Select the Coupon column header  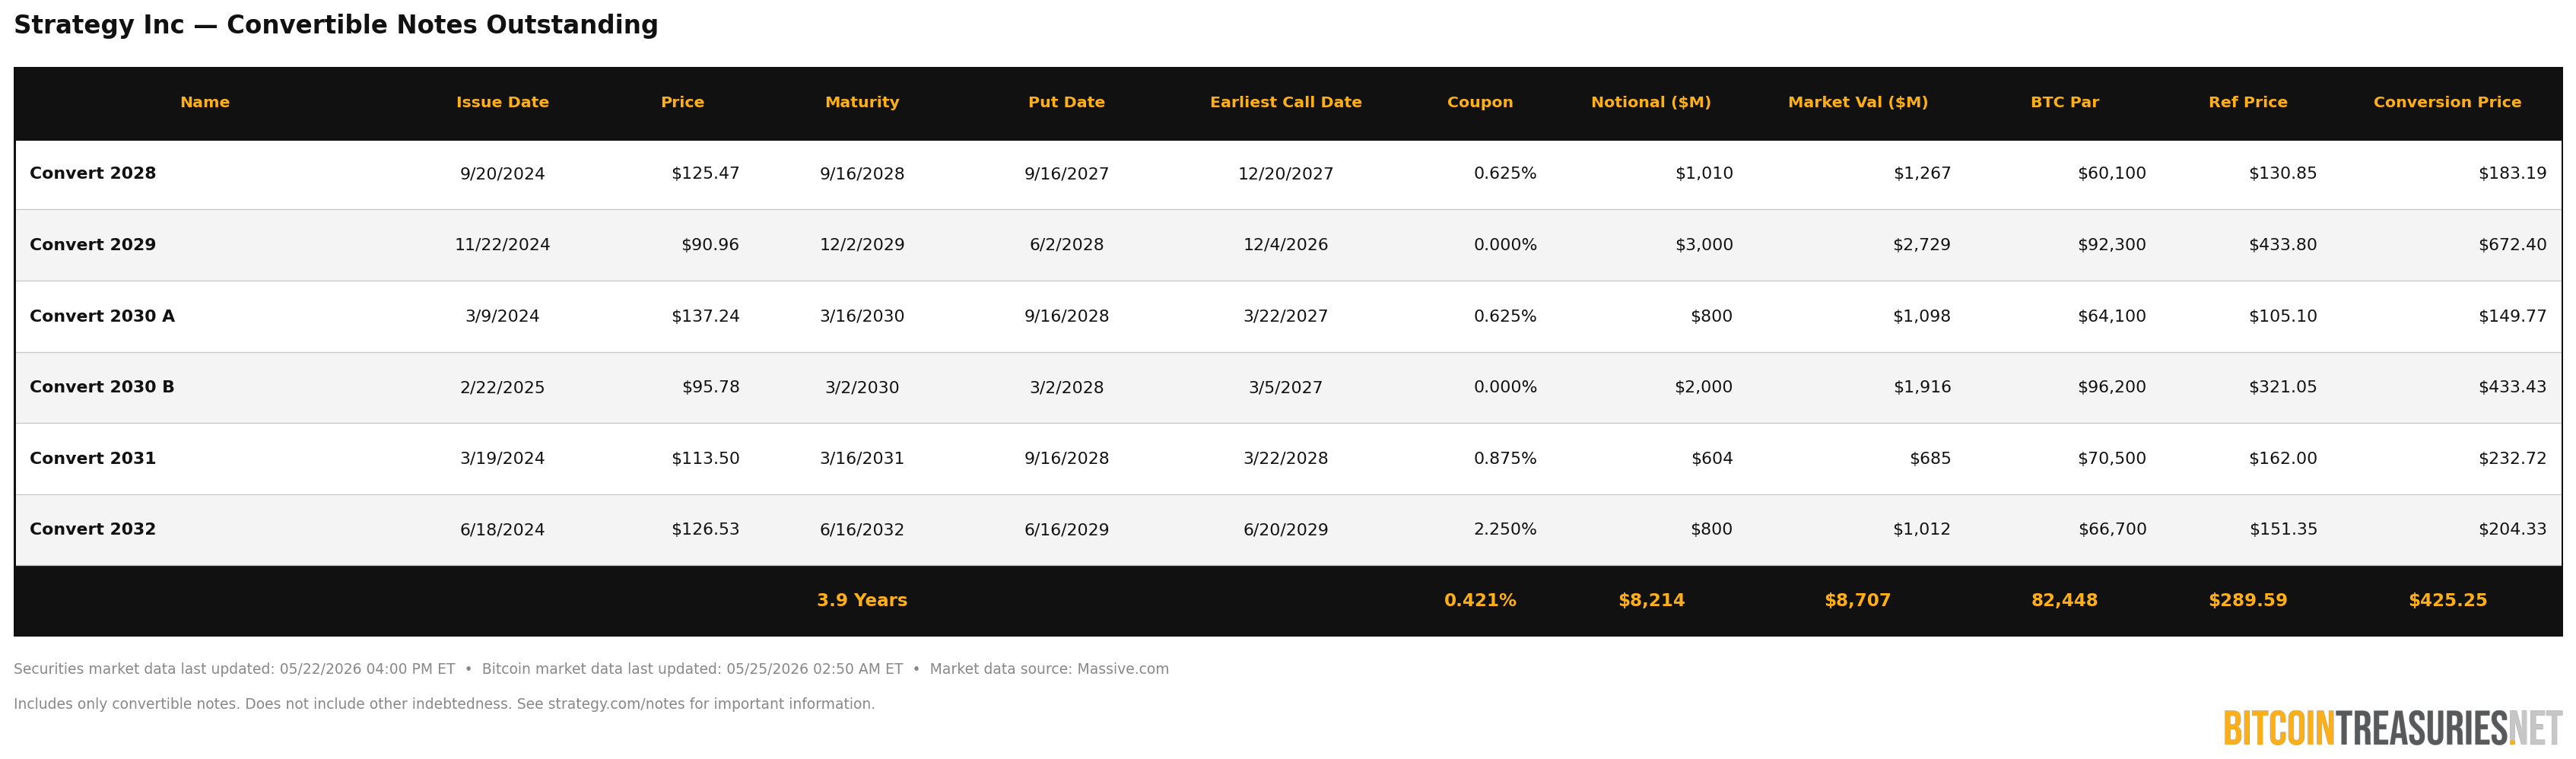[1480, 102]
